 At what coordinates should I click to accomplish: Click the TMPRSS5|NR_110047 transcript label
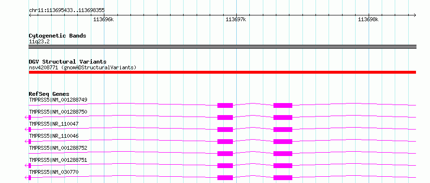point(54,124)
